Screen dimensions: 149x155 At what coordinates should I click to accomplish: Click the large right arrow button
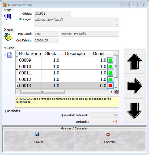pos(135,86)
